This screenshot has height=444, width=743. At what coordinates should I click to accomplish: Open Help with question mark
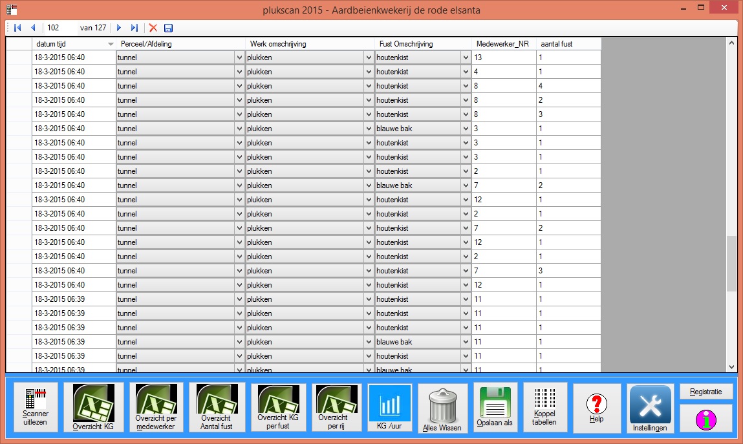[597, 408]
